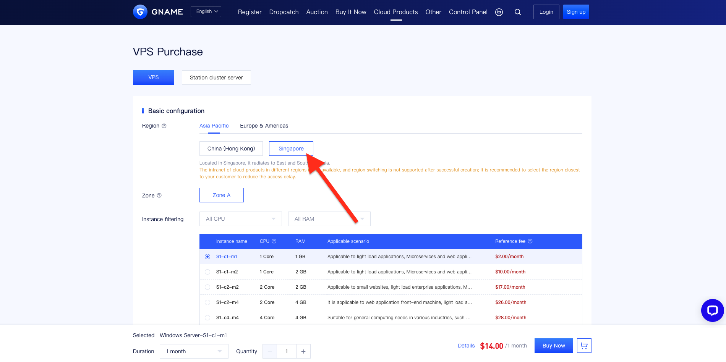Click the GNAME logo icon
The height and width of the screenshot is (362, 726).
[140, 12]
